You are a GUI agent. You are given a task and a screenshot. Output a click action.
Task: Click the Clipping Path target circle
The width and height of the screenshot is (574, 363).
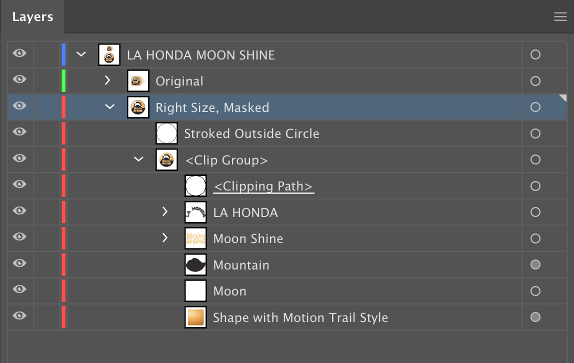coord(535,186)
